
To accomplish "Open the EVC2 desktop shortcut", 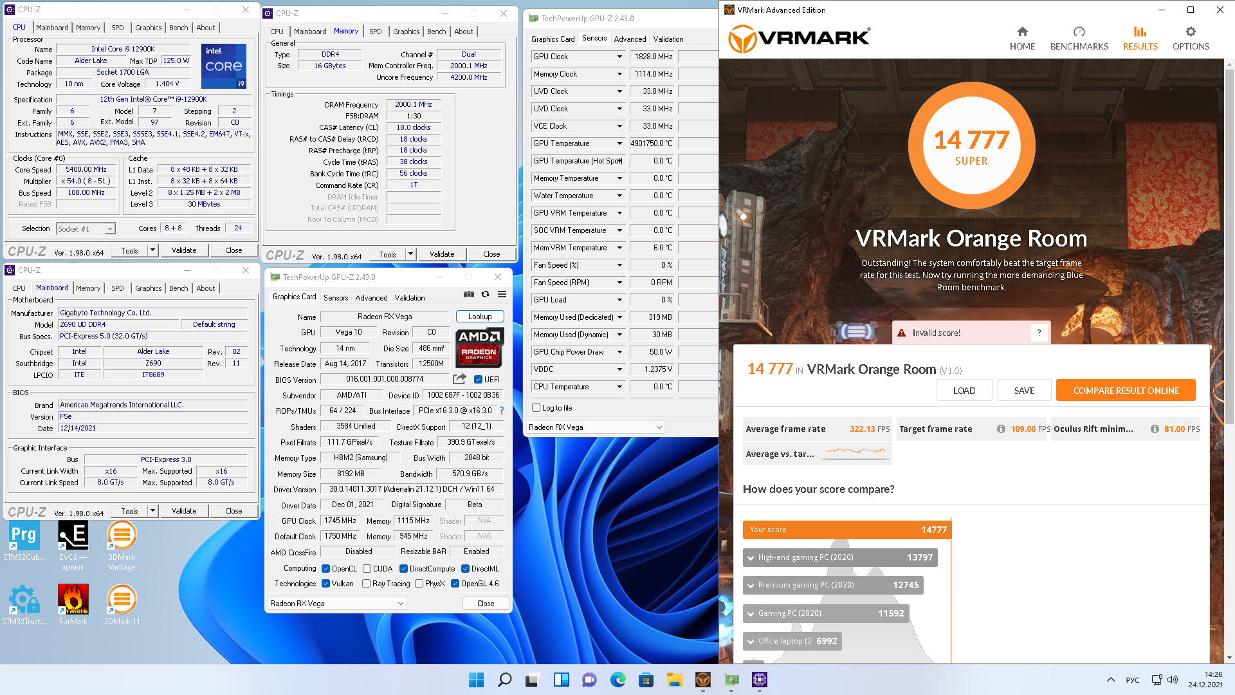I will 73,545.
